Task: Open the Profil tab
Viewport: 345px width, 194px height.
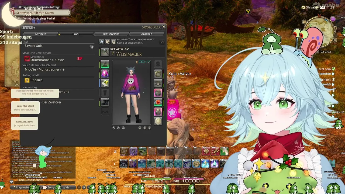Action: click(76, 34)
